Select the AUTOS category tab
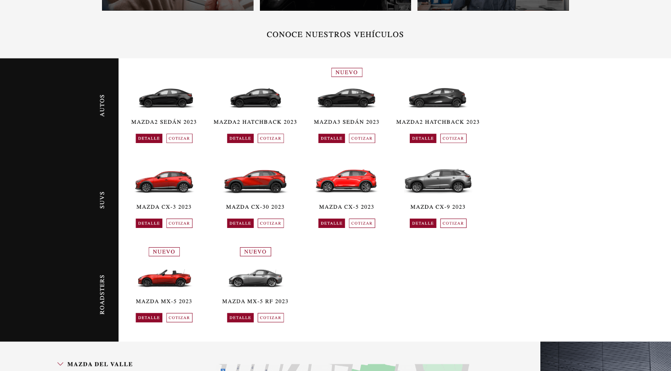The width and height of the screenshot is (671, 371). [x=102, y=105]
